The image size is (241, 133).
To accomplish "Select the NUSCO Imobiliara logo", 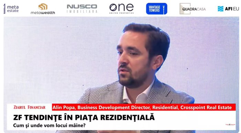I will [x=82, y=9].
